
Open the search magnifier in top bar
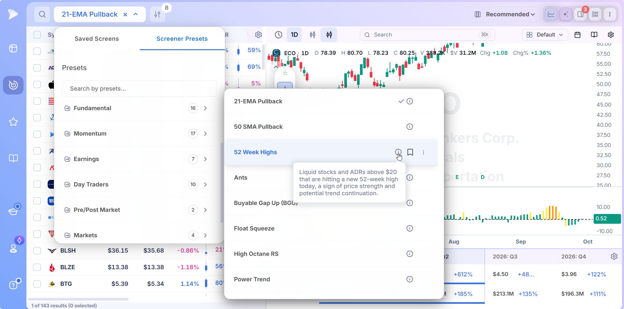(42, 14)
